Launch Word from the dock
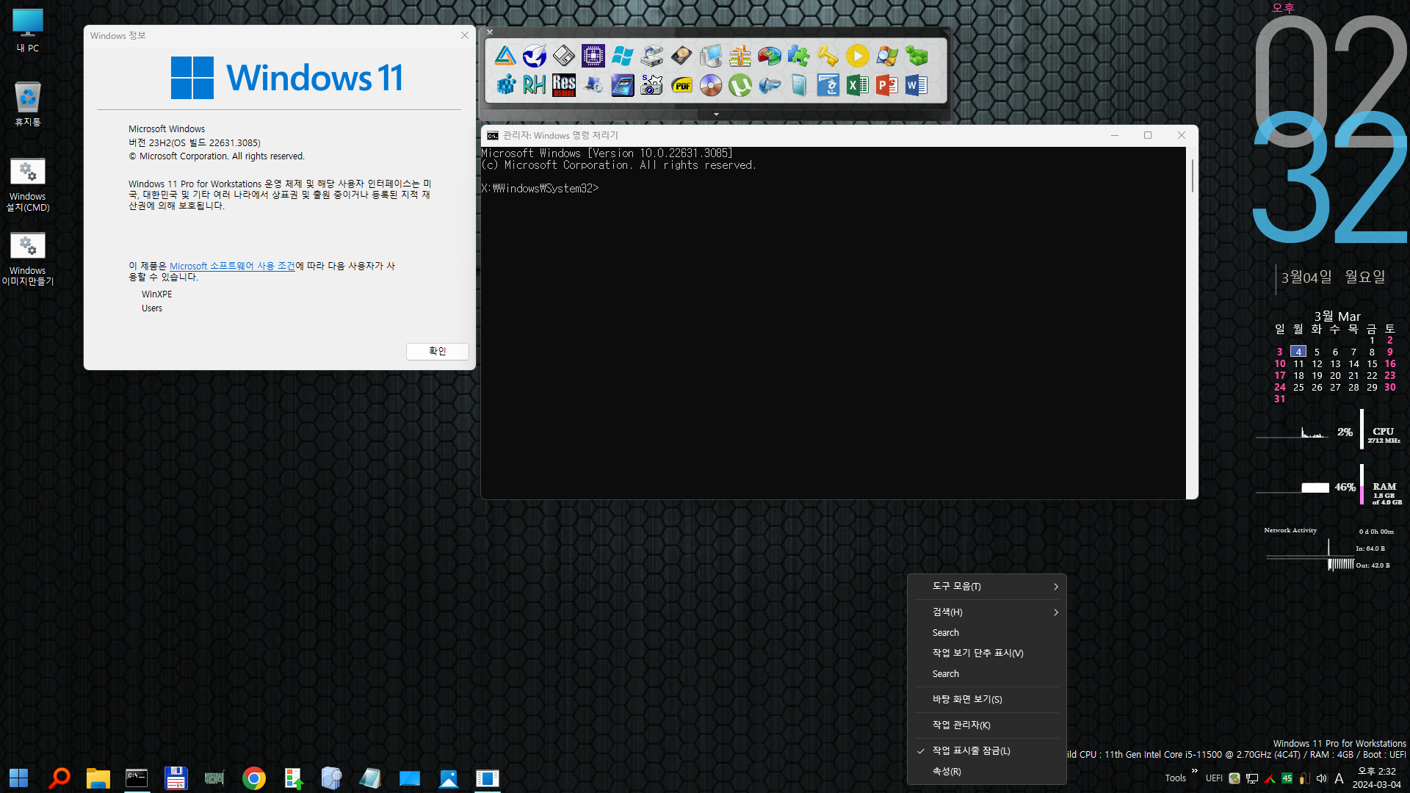The width and height of the screenshot is (1410, 793). pos(916,85)
